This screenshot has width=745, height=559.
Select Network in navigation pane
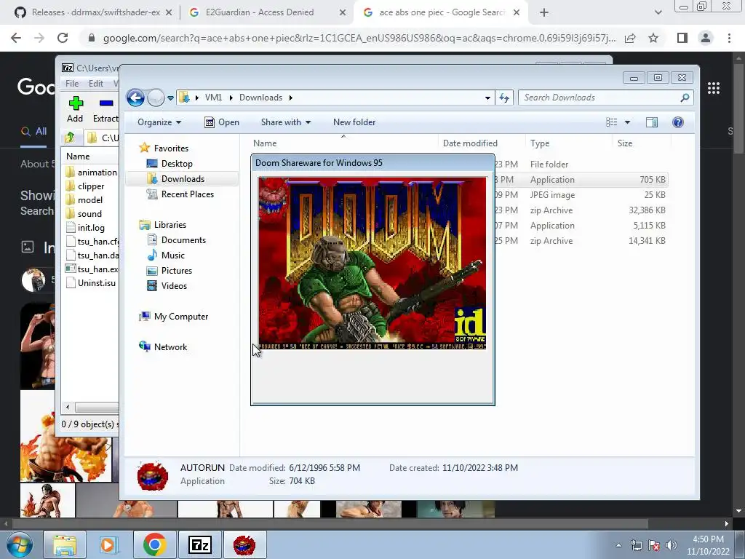coord(163,347)
